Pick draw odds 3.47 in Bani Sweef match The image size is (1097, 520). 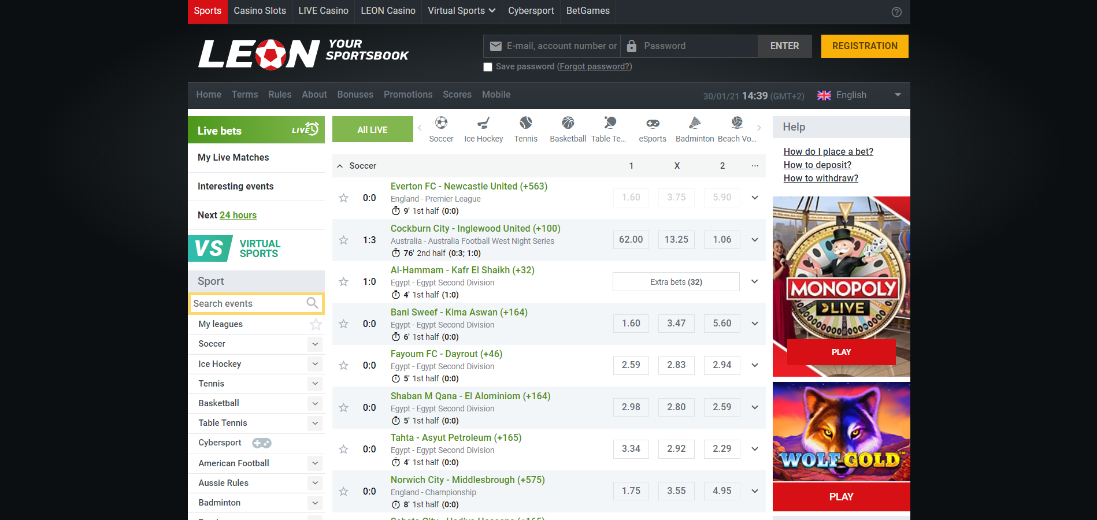tap(676, 324)
